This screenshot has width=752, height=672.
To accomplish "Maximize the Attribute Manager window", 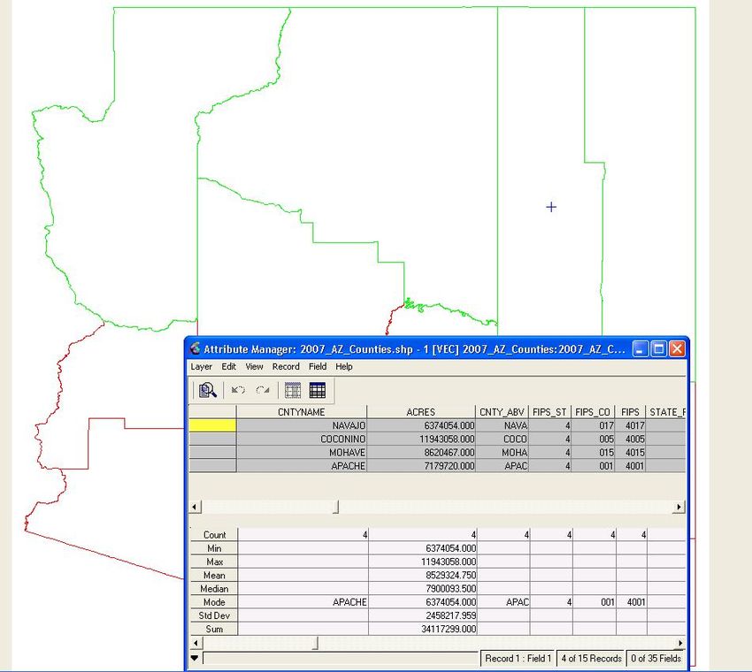I will [x=659, y=348].
